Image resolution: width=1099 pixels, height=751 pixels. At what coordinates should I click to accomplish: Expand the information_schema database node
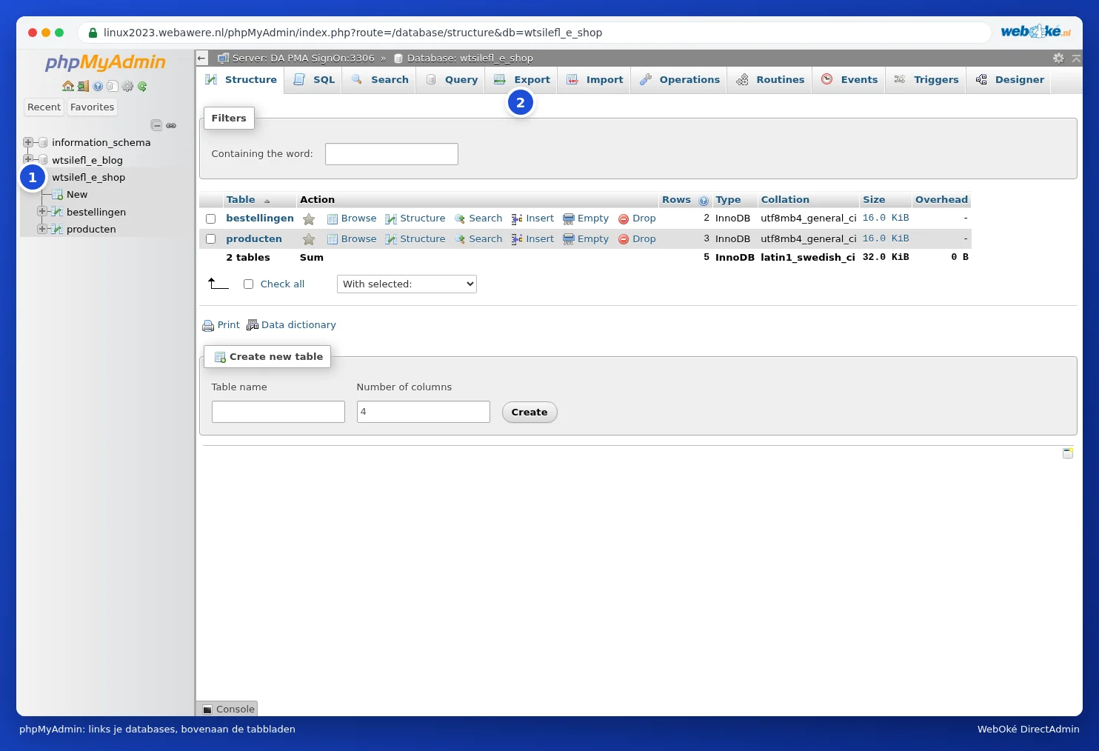click(x=28, y=142)
